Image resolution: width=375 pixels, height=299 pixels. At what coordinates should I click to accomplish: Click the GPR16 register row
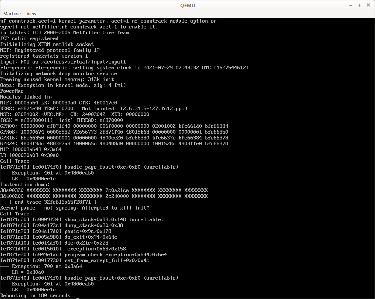(114, 138)
